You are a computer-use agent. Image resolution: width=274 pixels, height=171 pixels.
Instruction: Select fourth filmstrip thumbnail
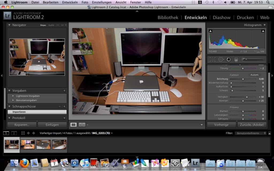59,145
